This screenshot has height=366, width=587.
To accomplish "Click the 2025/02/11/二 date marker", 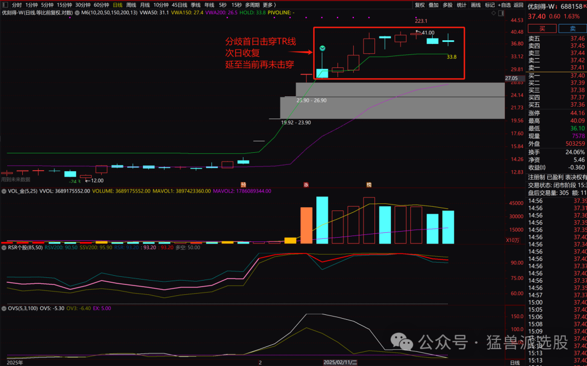I will (x=340, y=362).
